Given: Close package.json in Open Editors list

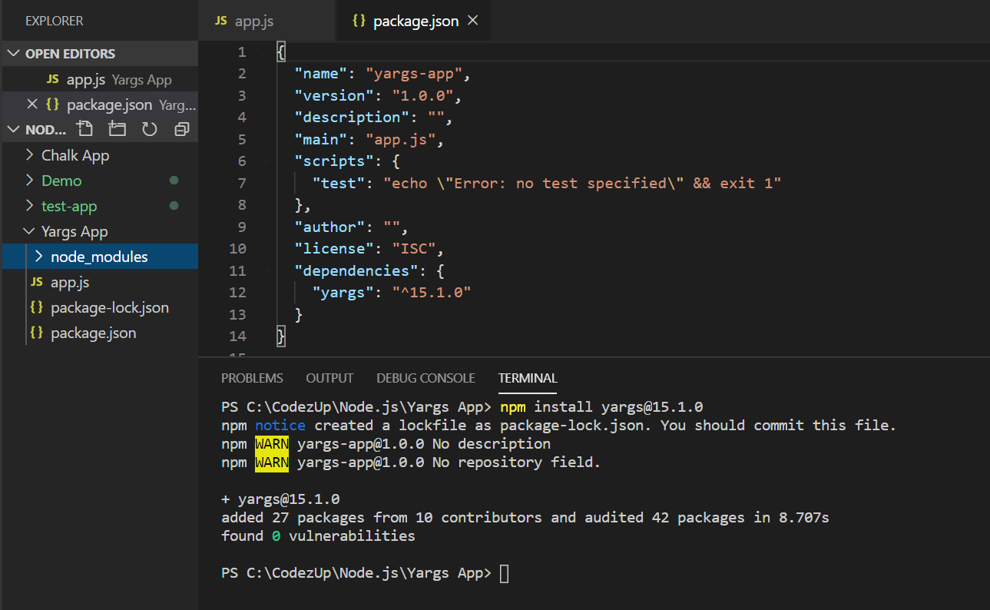Looking at the screenshot, I should click(31, 104).
